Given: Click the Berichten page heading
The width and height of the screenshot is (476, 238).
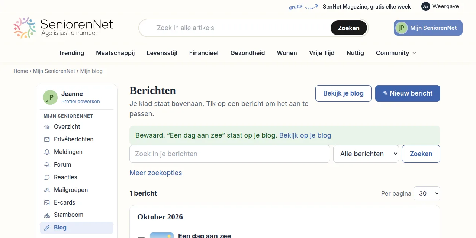Looking at the screenshot, I should tap(152, 91).
